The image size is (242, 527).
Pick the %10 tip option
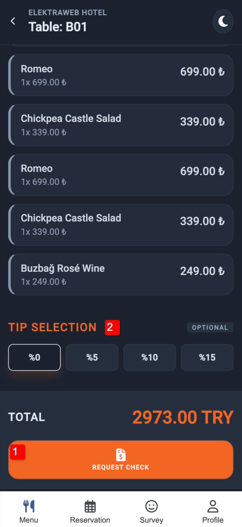[149, 357]
